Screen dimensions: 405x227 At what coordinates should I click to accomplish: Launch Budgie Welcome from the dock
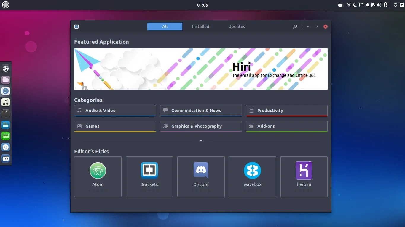[6, 69]
